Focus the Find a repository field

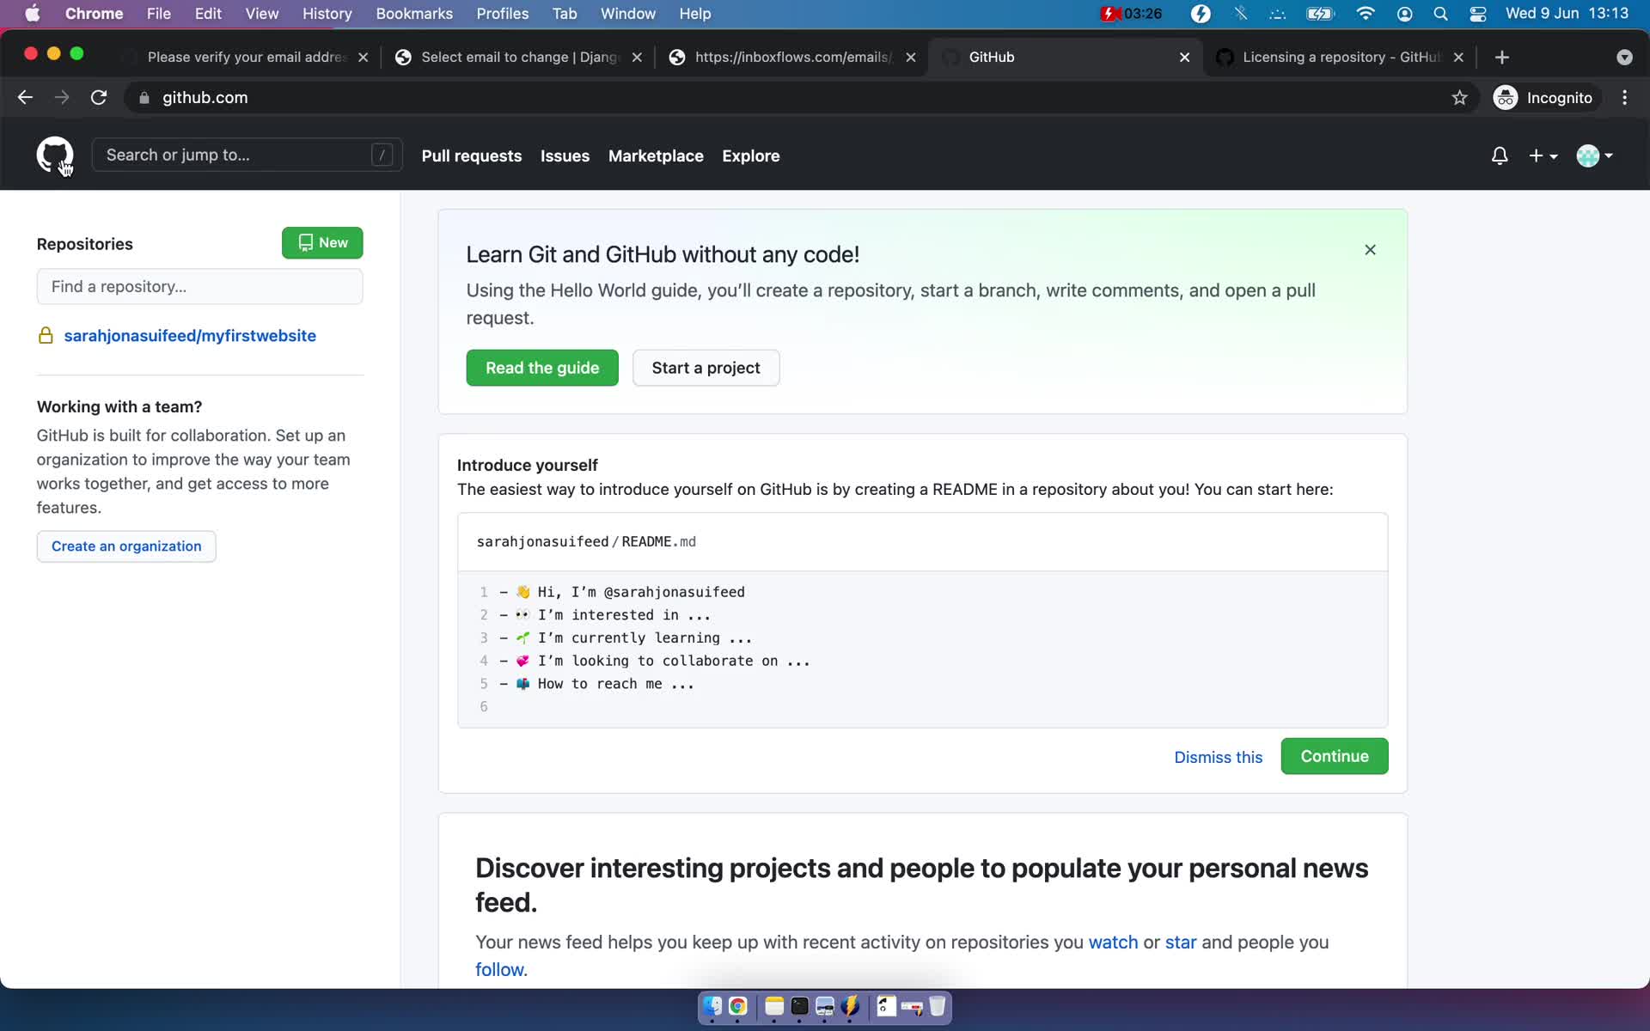[x=199, y=286]
